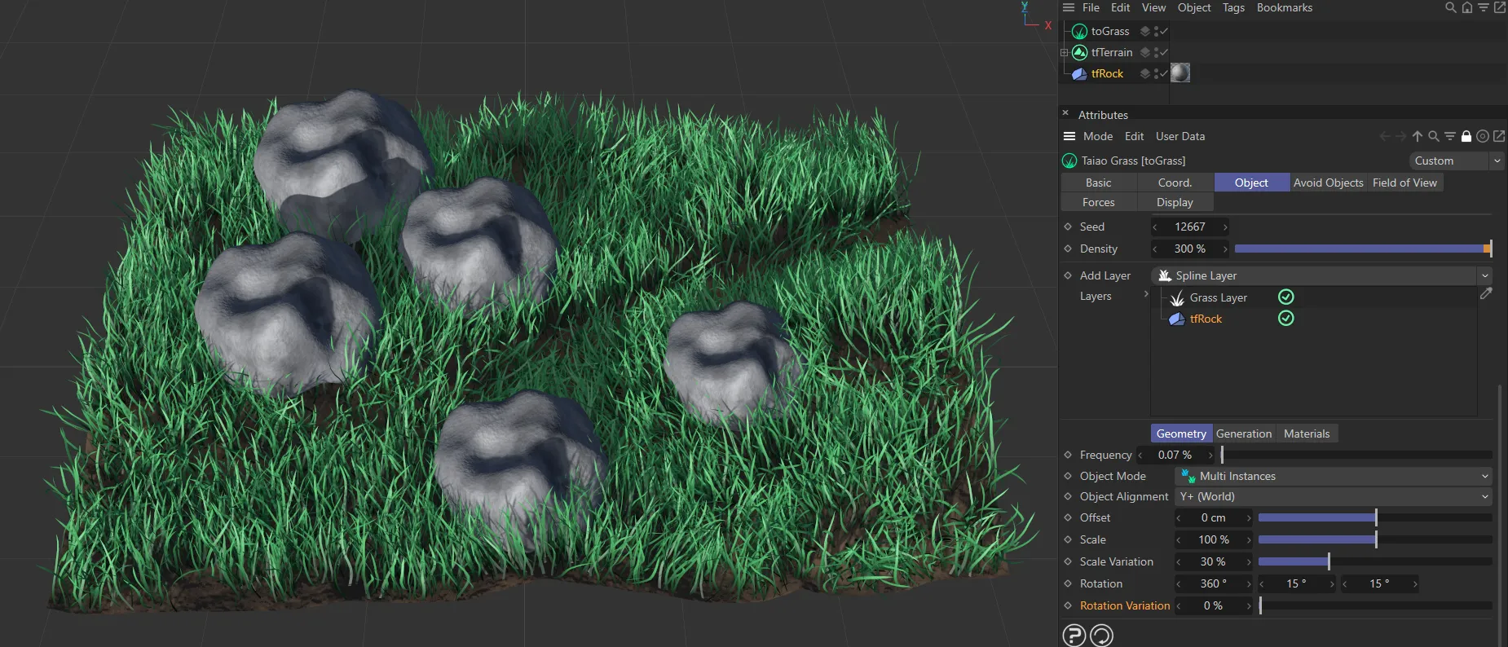The image size is (1508, 647).
Task: Switch to the Forces tab
Action: [1099, 202]
